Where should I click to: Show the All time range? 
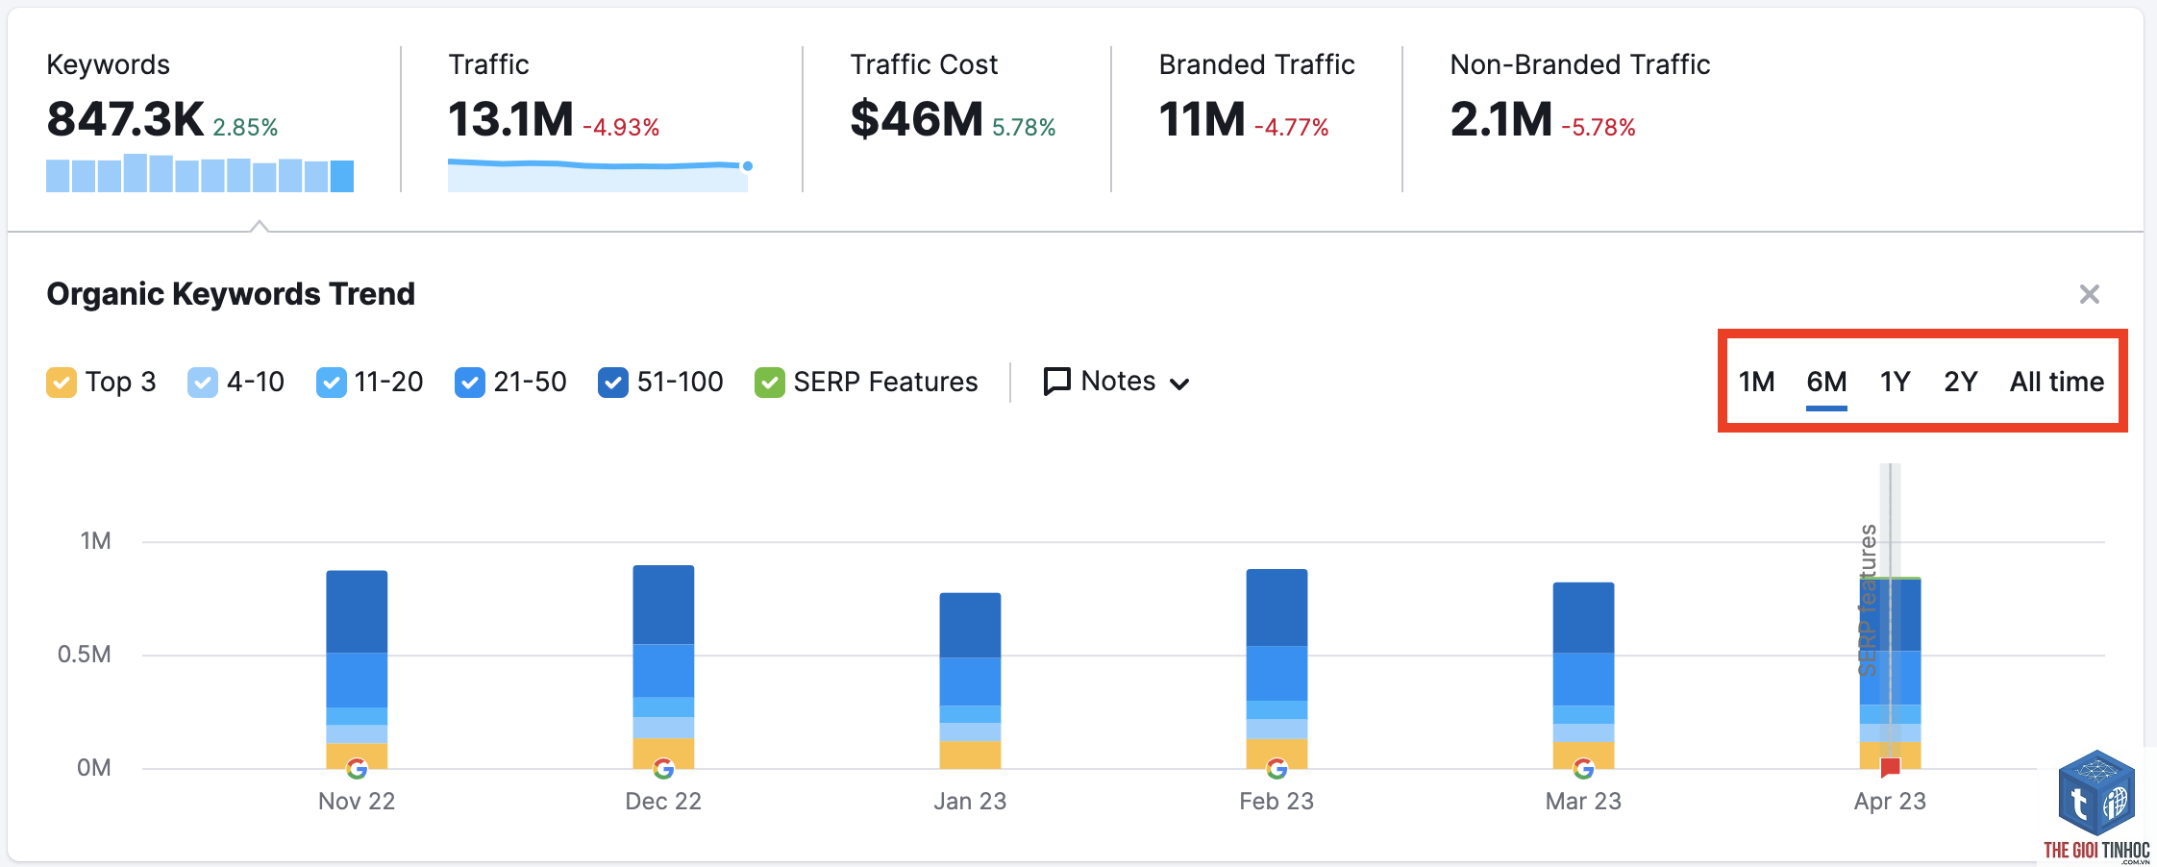(2056, 383)
